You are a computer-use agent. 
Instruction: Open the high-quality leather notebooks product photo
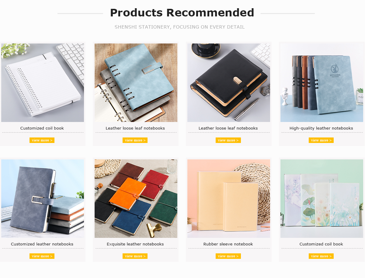click(x=322, y=83)
